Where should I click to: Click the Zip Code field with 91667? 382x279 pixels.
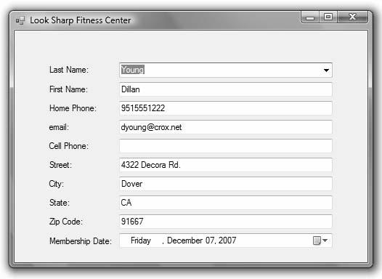[226, 222]
